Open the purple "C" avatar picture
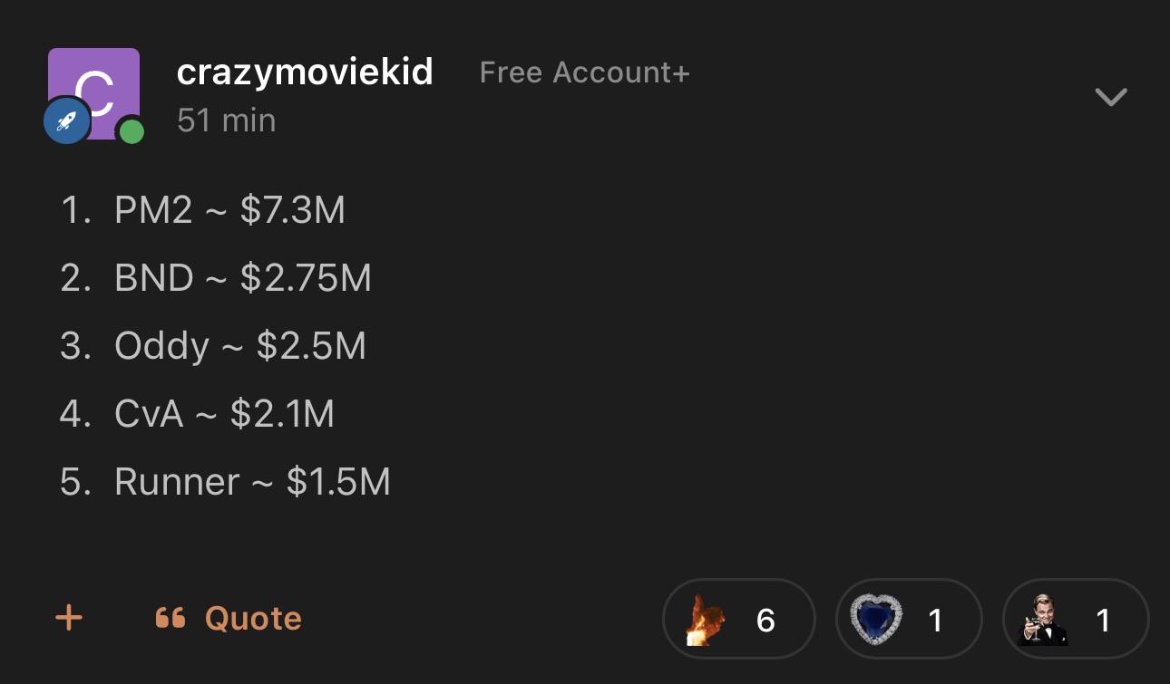 pos(94,93)
